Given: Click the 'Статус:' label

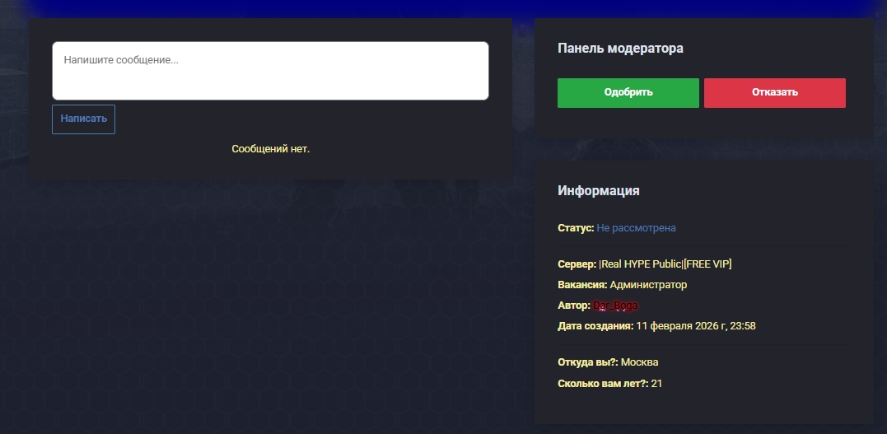Looking at the screenshot, I should tap(576, 228).
